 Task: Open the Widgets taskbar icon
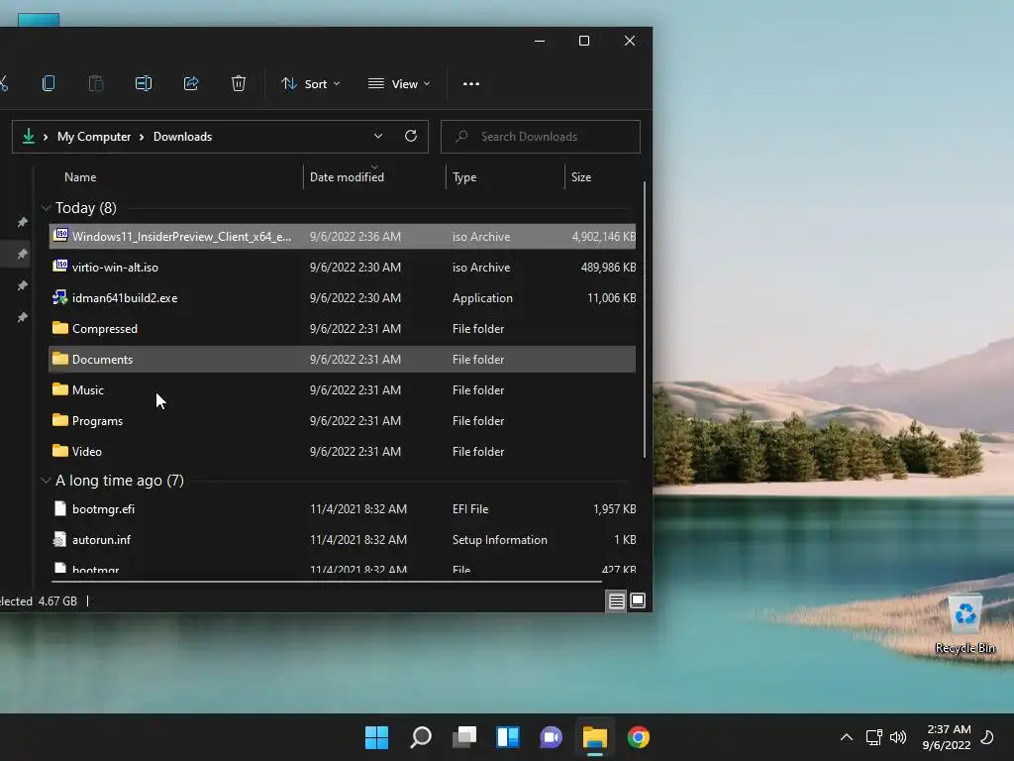pyautogui.click(x=508, y=737)
